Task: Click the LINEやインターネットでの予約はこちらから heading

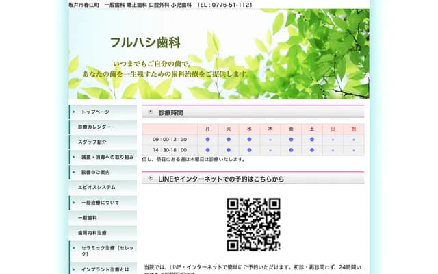Action: (221, 179)
